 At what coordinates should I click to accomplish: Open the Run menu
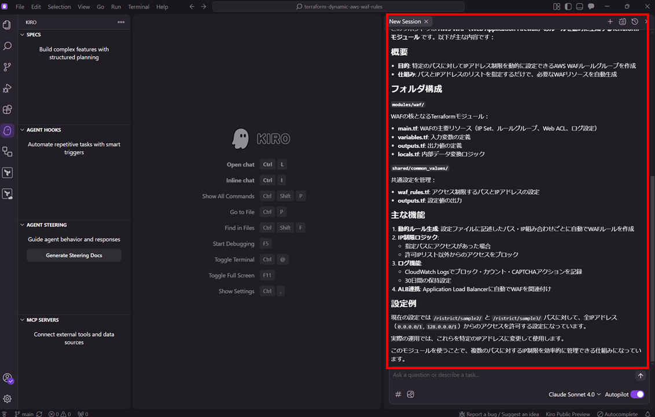pos(116,7)
